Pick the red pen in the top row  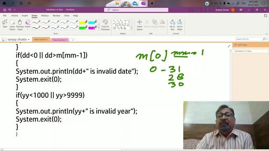click(x=45, y=22)
